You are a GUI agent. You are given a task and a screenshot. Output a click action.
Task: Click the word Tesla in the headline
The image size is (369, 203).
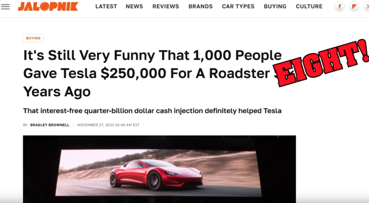[79, 73]
